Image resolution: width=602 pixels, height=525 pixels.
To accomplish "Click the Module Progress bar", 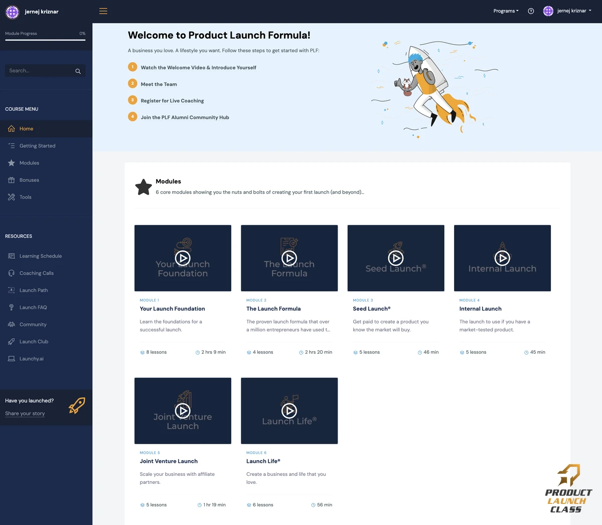I will pos(45,40).
